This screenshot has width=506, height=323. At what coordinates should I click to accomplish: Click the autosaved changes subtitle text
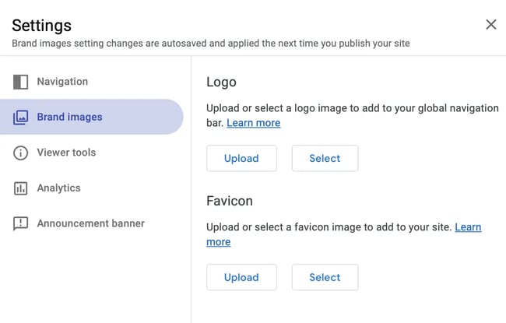(x=211, y=44)
